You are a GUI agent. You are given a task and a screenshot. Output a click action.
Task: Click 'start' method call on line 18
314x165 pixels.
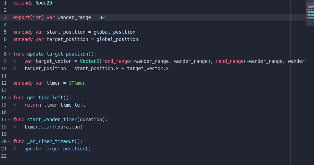(x=48, y=127)
